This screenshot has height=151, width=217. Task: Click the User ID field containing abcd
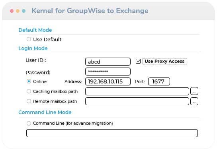pos(108,62)
